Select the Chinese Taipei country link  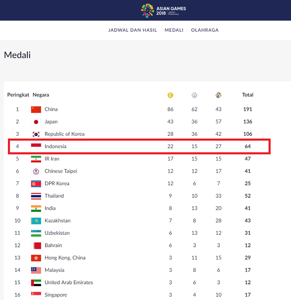click(x=61, y=171)
